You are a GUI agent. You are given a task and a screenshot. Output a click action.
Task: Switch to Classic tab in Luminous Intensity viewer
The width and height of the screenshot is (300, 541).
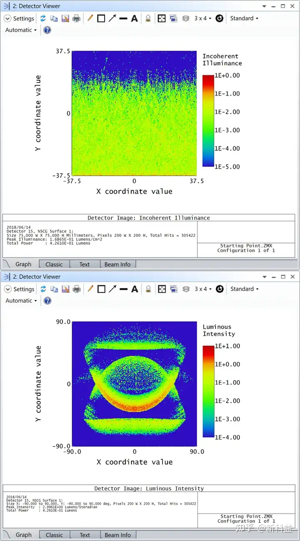click(x=54, y=535)
